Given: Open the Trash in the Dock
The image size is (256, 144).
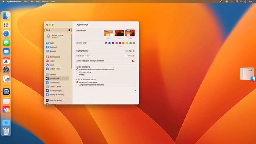Looking at the screenshot, I should 6,131.
